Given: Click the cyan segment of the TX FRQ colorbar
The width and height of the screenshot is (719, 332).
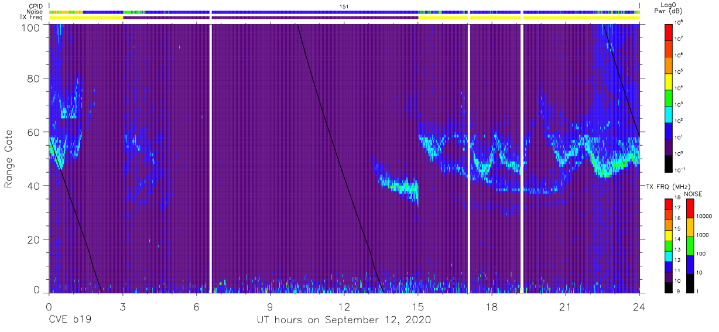Looking at the screenshot, I should point(669,256).
